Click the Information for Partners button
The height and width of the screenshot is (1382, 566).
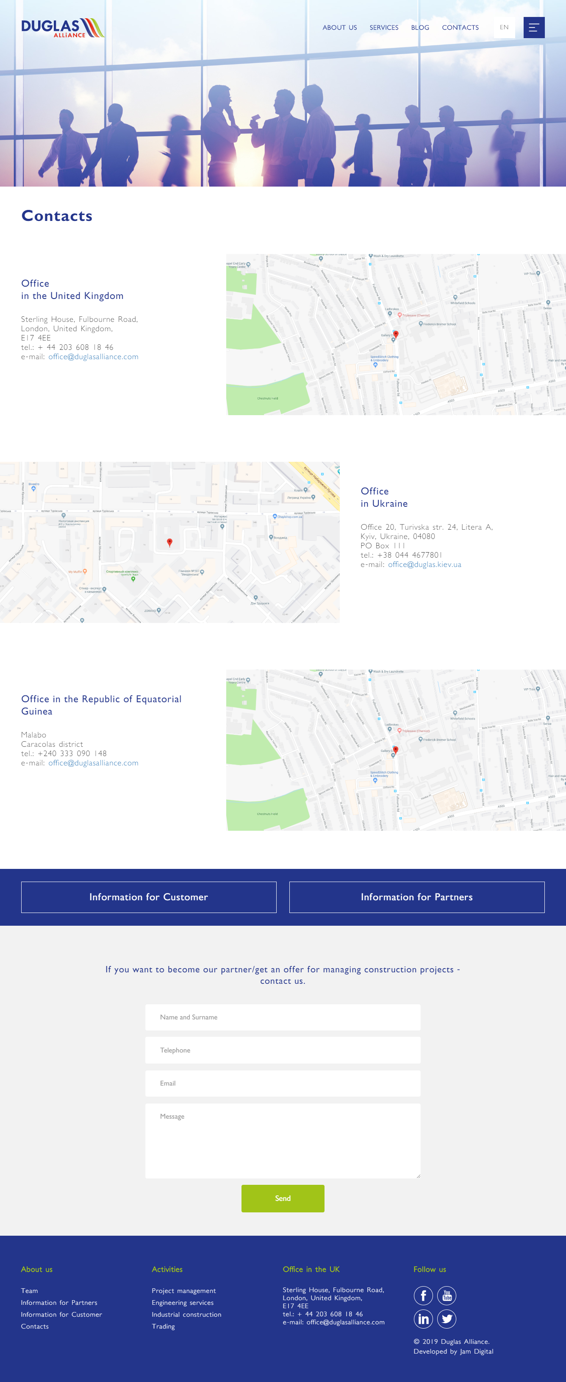coord(416,897)
